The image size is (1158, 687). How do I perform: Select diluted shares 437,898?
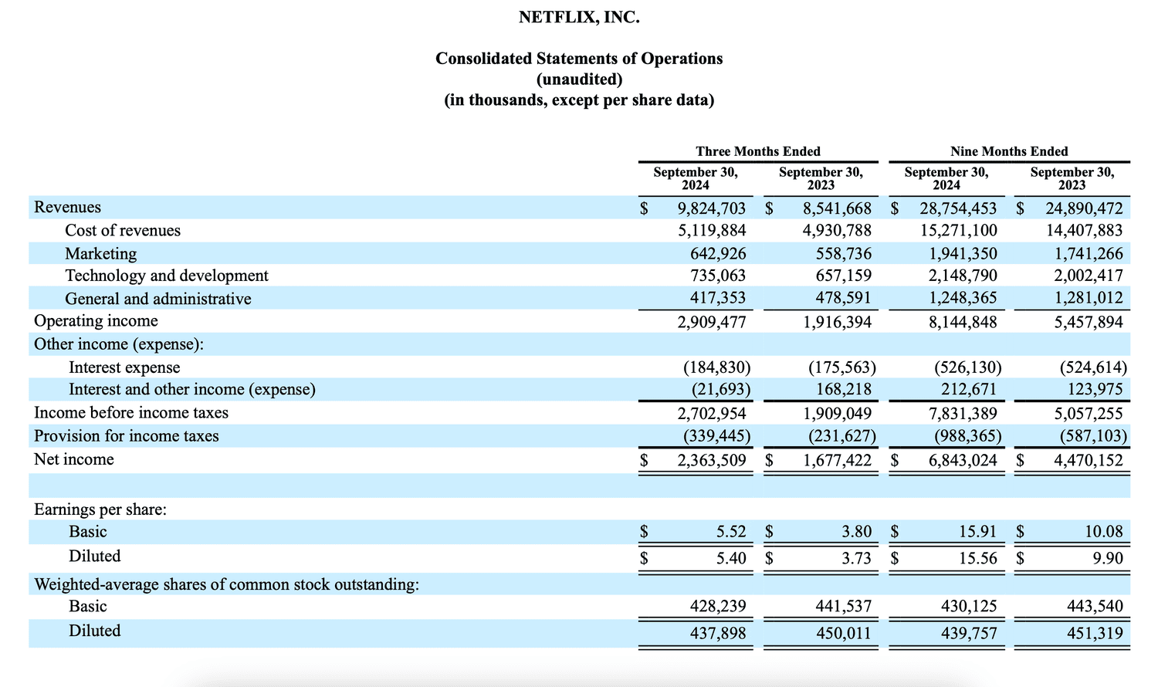(718, 634)
